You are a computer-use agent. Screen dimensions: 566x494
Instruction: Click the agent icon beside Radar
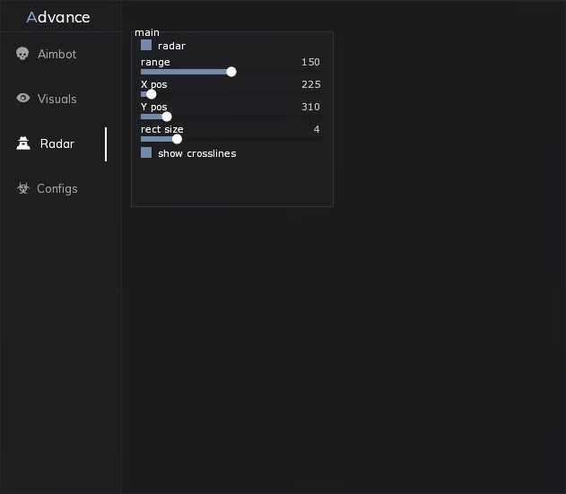[x=23, y=143]
